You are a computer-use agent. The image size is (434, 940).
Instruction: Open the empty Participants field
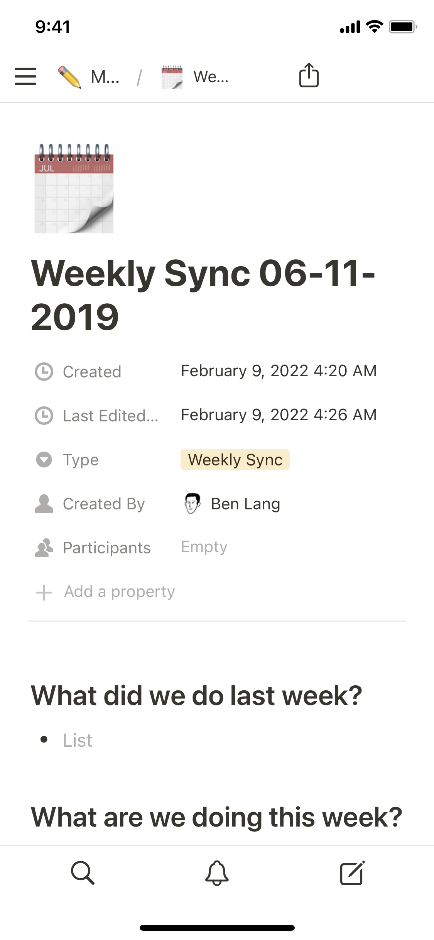tap(204, 547)
